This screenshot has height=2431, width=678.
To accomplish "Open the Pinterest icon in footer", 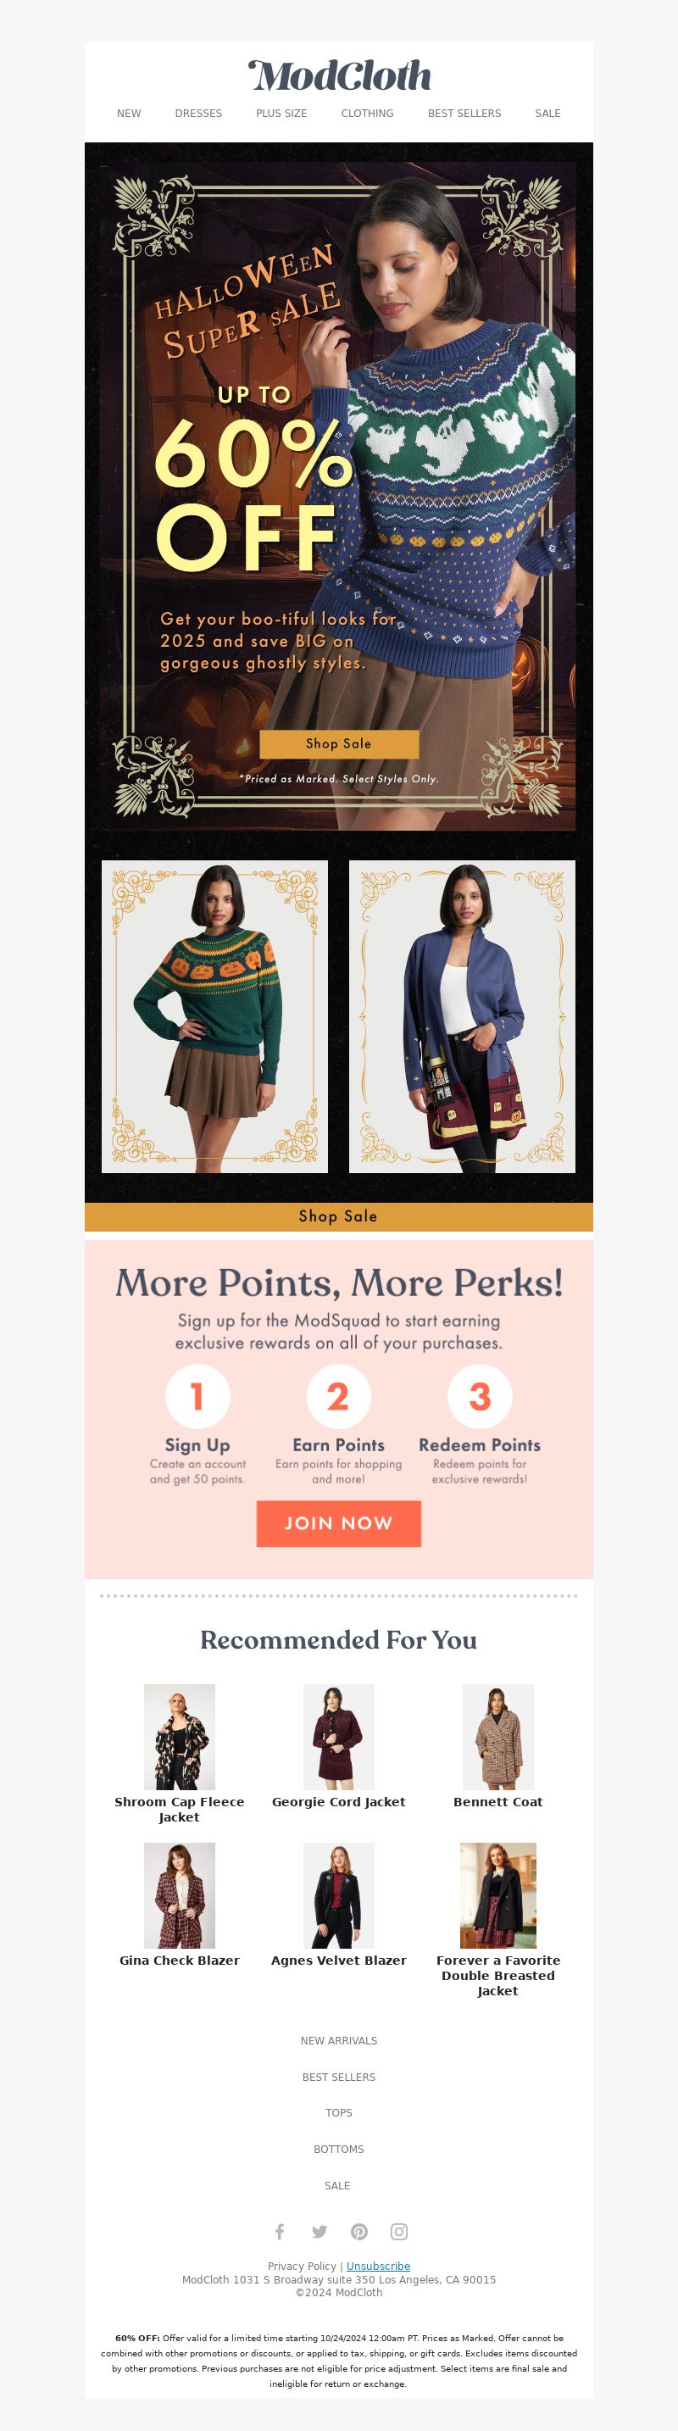I will tap(359, 2231).
